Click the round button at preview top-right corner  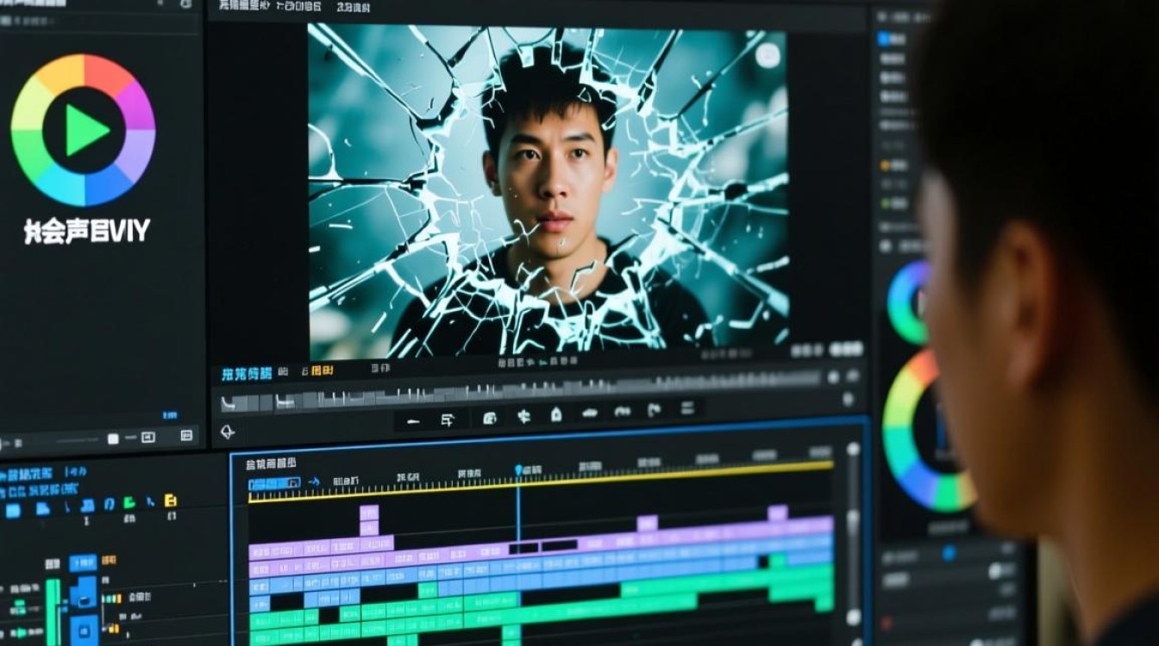[767, 55]
